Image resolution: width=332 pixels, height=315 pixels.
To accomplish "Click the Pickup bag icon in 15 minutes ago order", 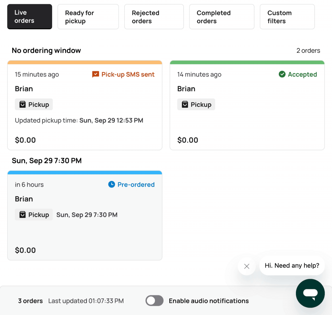I will coord(23,104).
